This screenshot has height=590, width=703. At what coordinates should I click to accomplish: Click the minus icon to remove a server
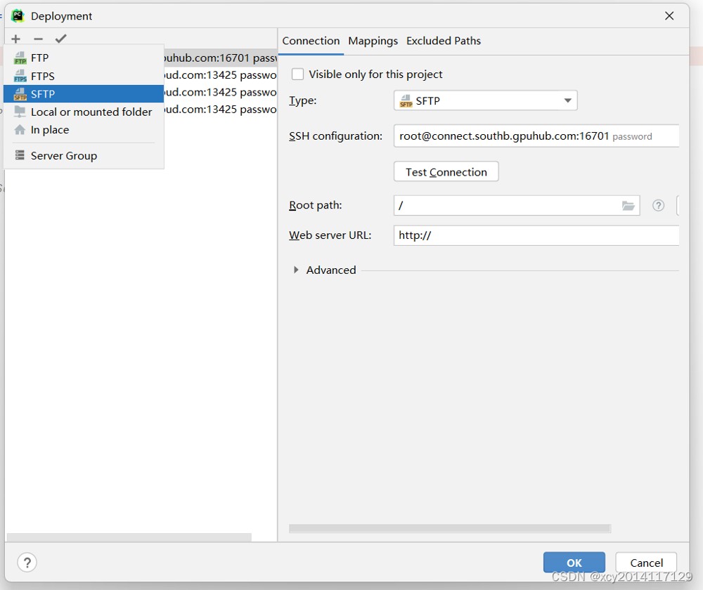[x=38, y=39]
